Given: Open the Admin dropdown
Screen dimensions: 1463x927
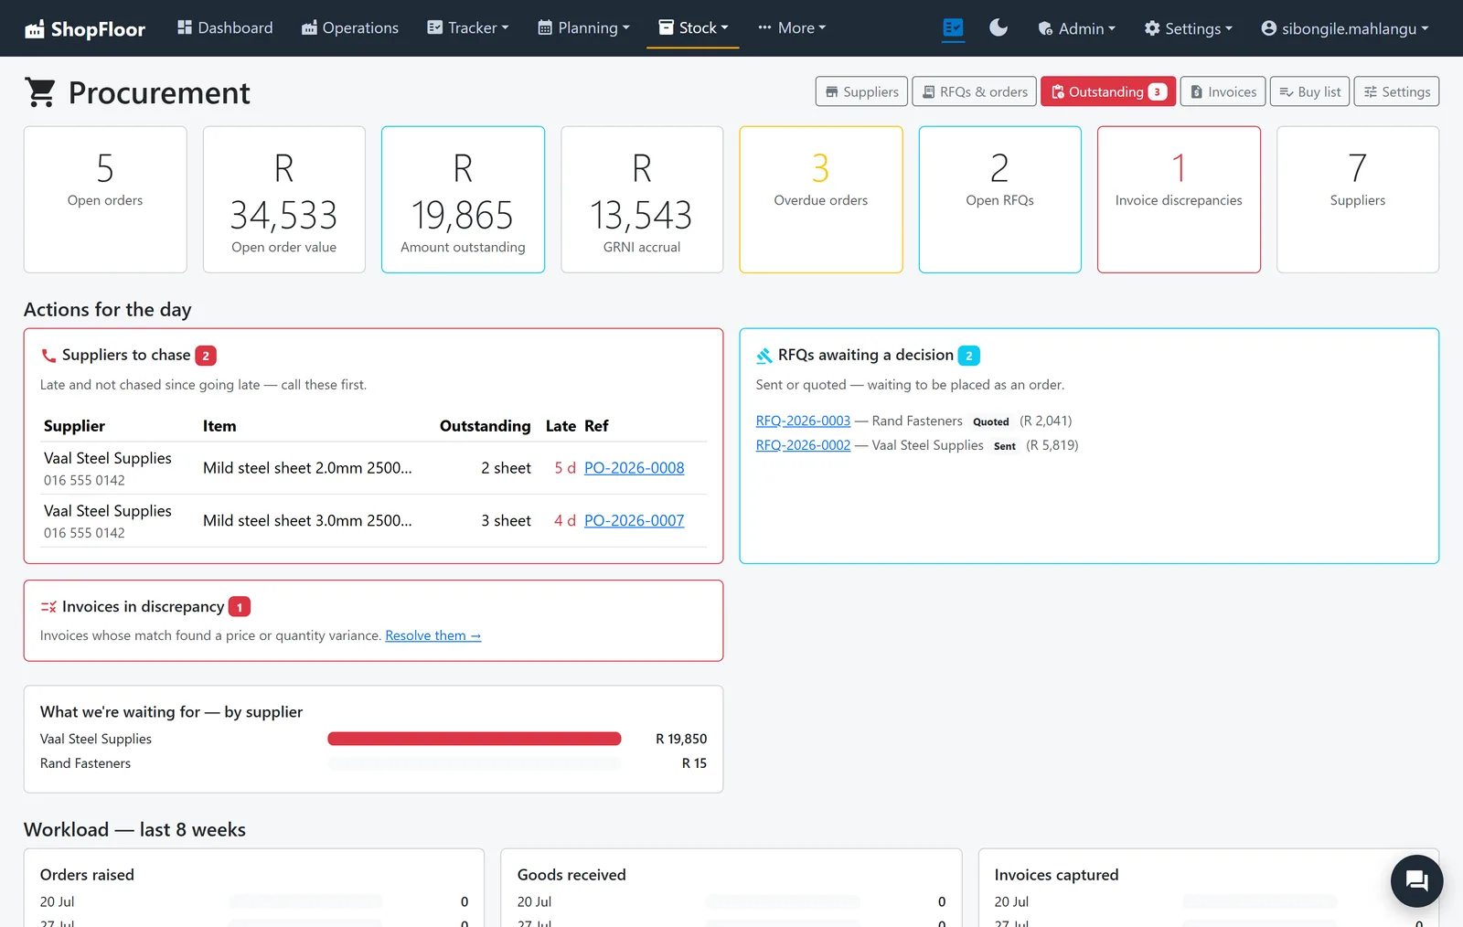Looking at the screenshot, I should pyautogui.click(x=1076, y=28).
